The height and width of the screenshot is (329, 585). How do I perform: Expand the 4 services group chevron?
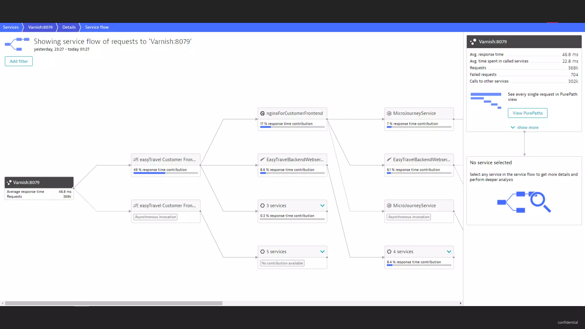tap(449, 252)
